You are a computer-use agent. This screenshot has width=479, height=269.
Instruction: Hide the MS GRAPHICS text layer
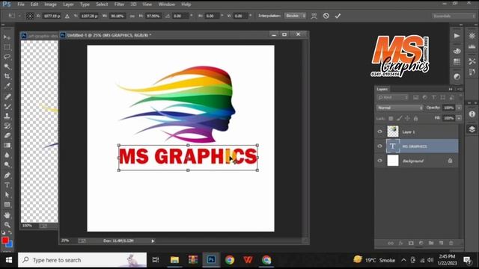coord(379,146)
